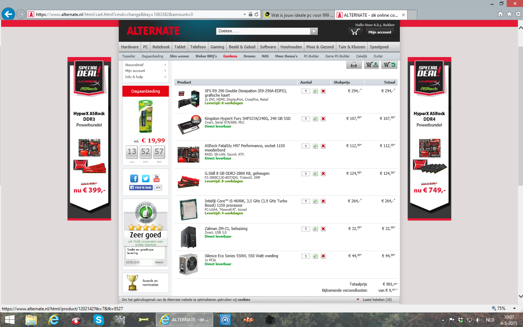523x327 pixels.
Task: Save the cart using the cart download icon
Action: (x=372, y=65)
